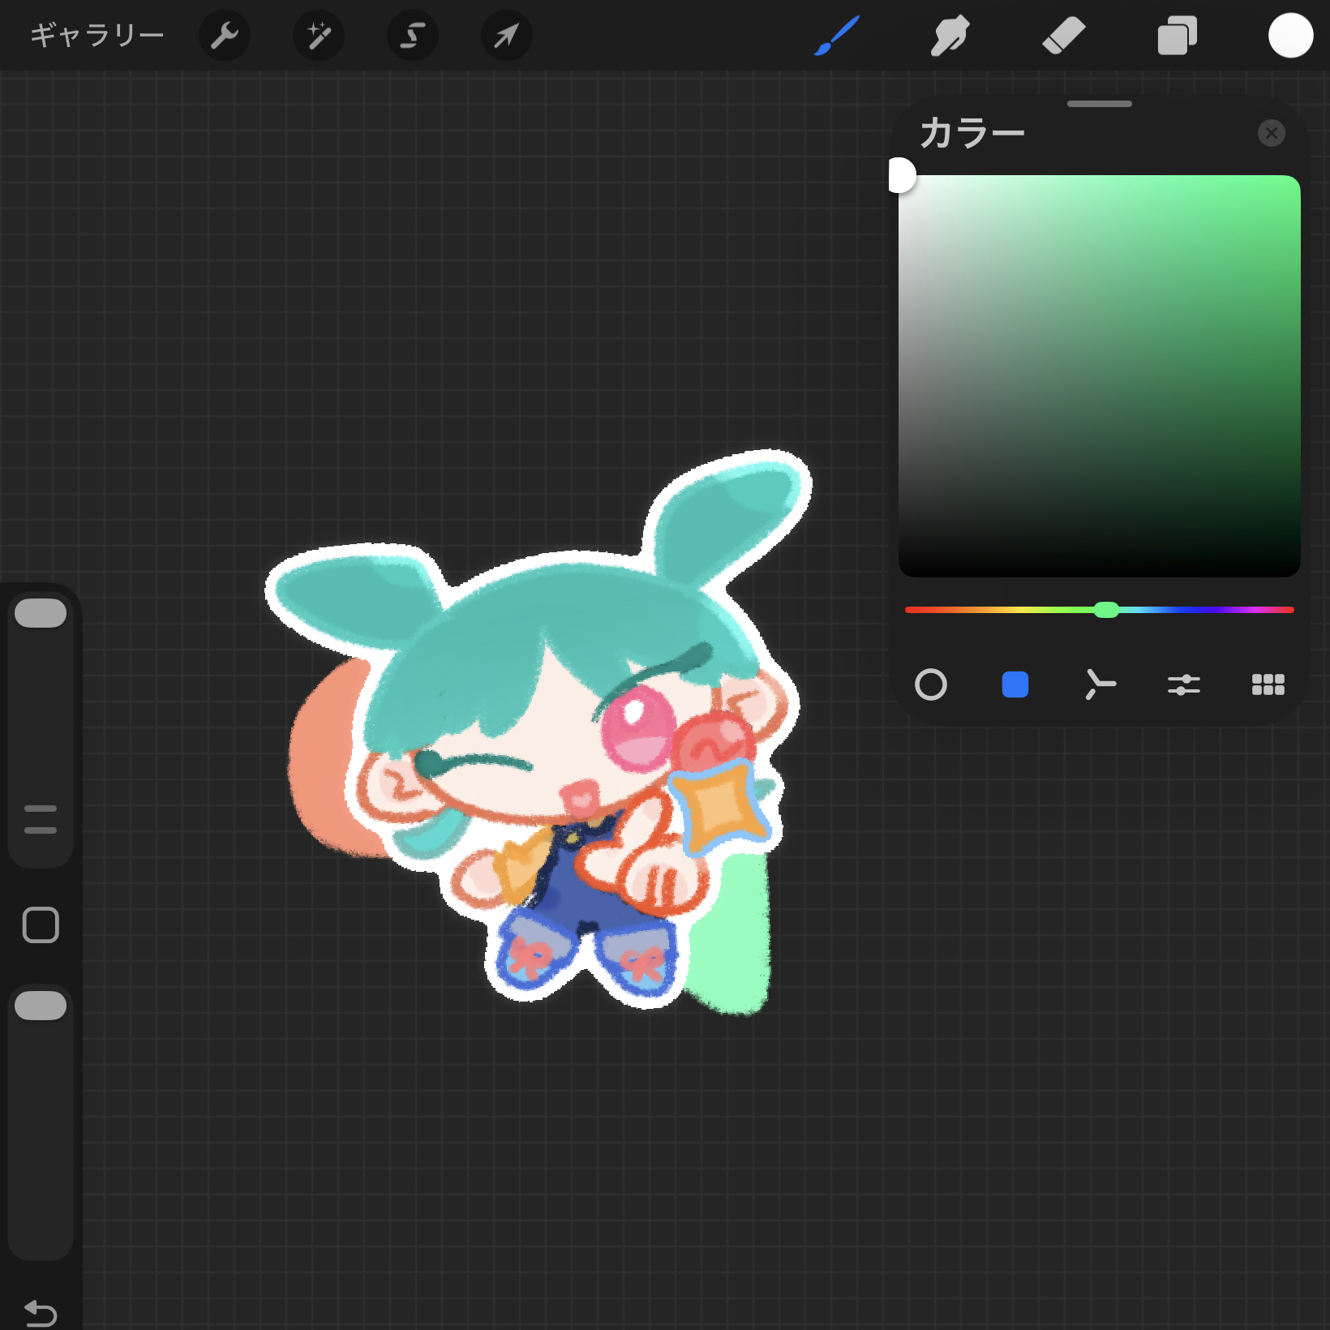Screen dimensions: 1330x1330
Task: Switch to the Classic square color tab
Action: coord(1015,684)
